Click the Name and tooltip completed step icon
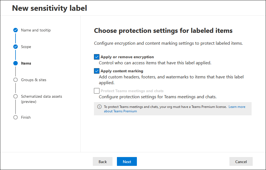266x170 pixels. tap(16, 30)
